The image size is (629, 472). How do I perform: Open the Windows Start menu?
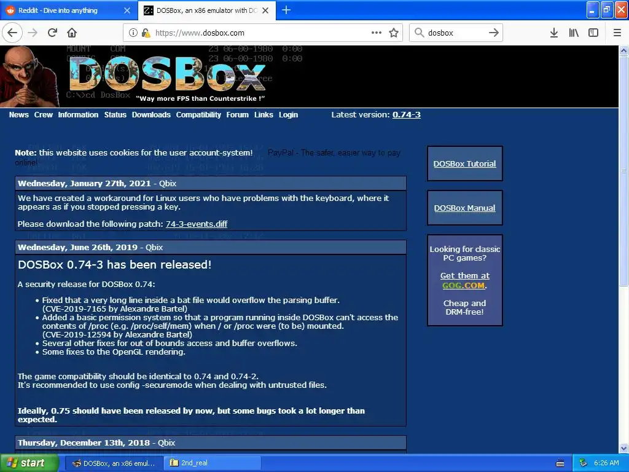pos(29,463)
